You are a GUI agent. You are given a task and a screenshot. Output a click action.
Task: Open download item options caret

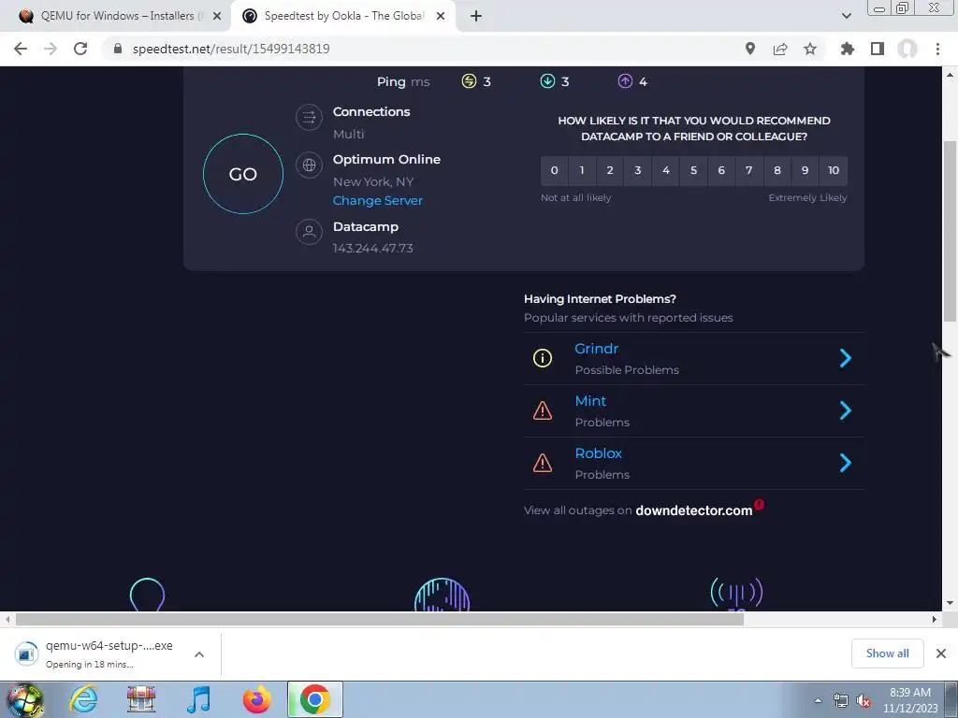click(199, 654)
